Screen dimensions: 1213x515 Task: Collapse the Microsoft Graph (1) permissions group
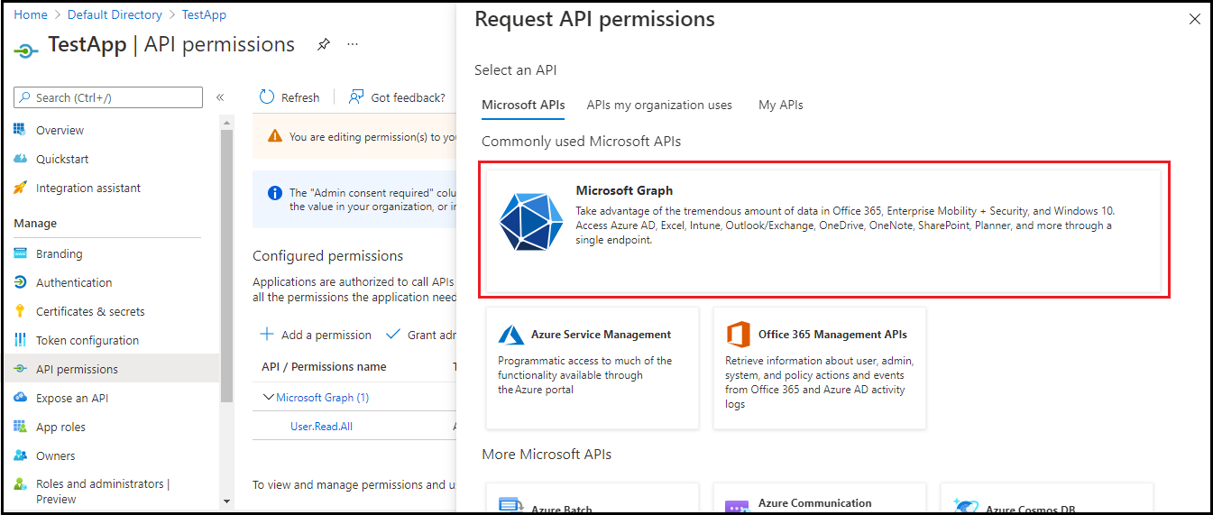pos(268,397)
